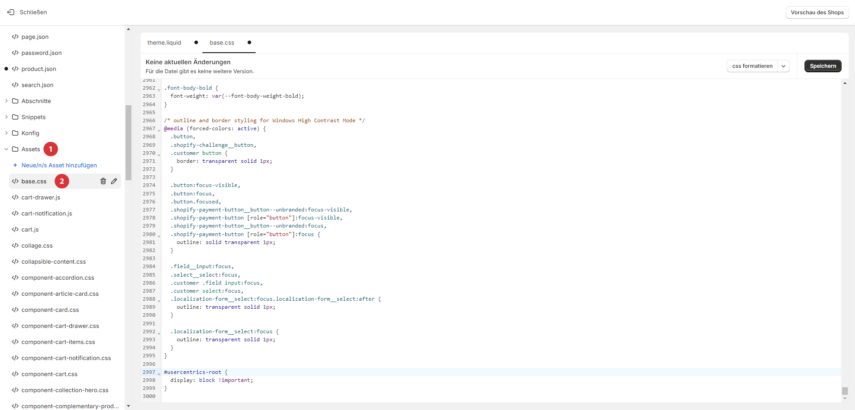Click the plus icon for new asset
This screenshot has width=855, height=410.
tap(15, 165)
